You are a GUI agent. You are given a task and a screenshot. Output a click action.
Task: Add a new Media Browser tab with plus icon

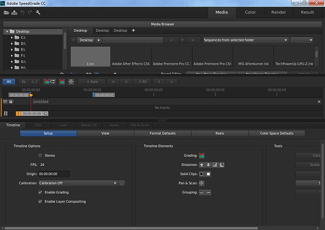click(x=133, y=30)
